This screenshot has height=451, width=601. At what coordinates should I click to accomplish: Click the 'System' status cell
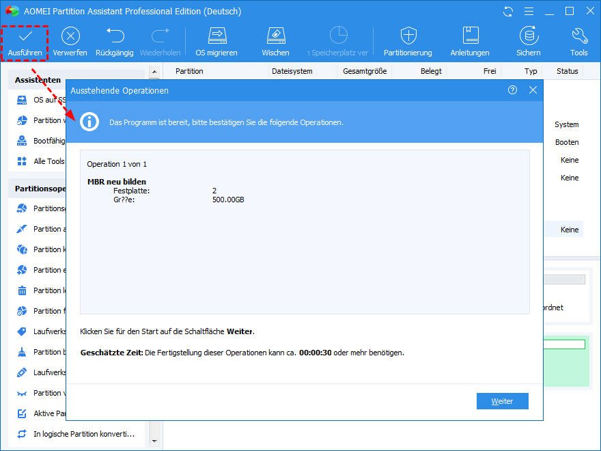566,124
